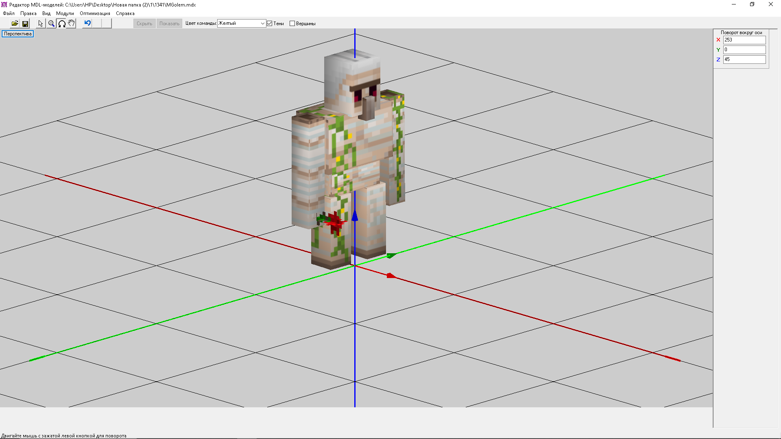The width and height of the screenshot is (781, 439).
Task: Edit the X rotation field value 253
Action: pos(744,40)
